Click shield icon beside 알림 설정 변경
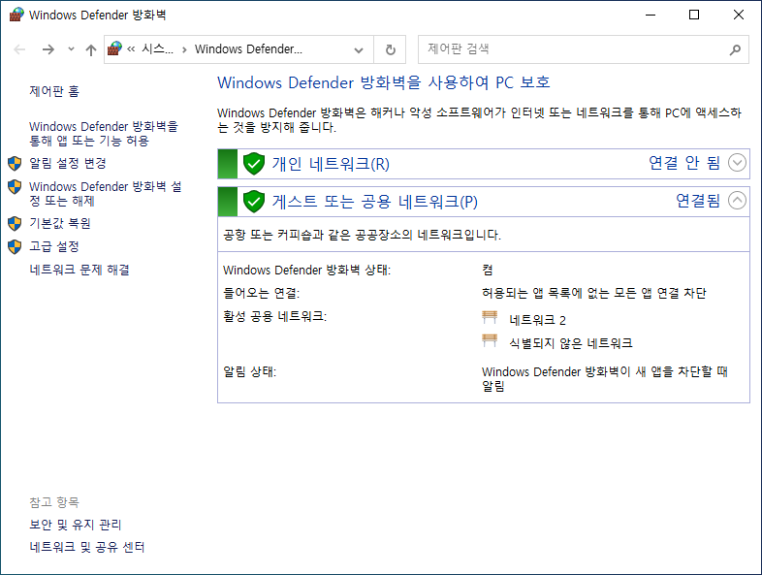The image size is (762, 575). (x=15, y=163)
